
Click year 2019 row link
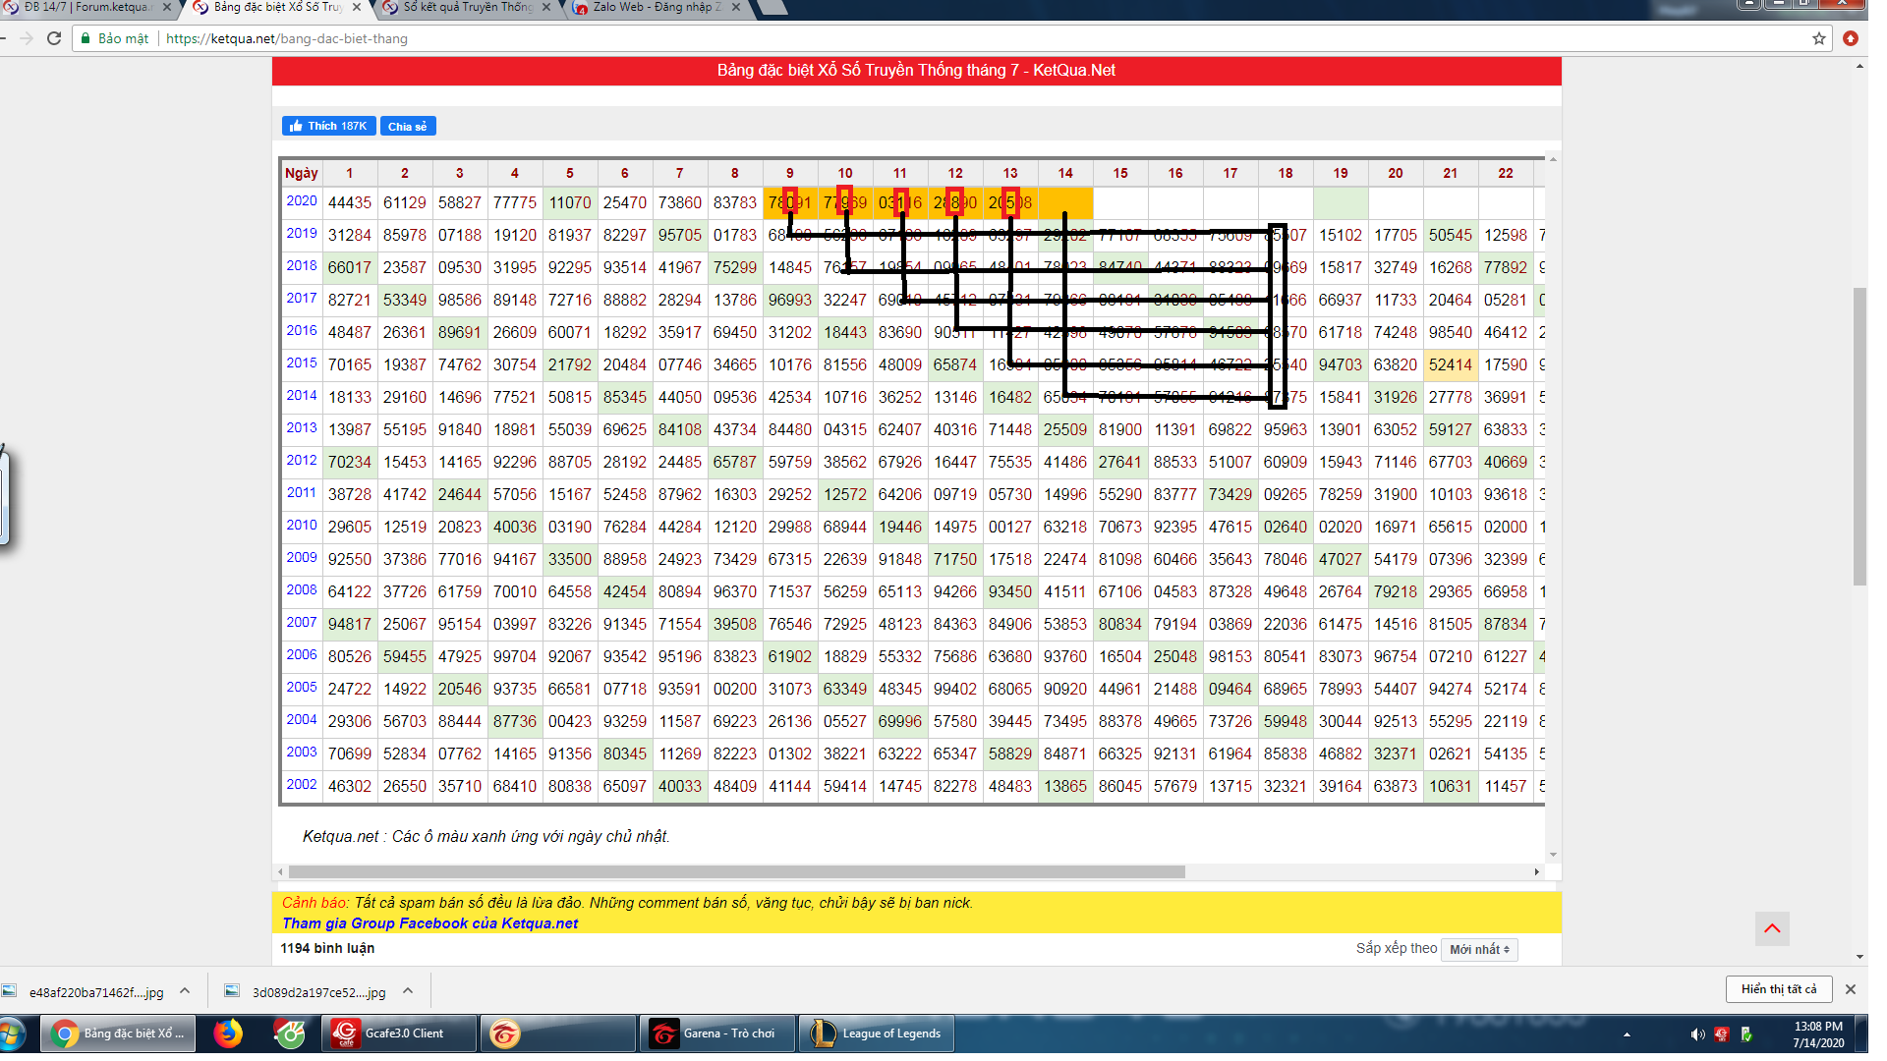302,234
